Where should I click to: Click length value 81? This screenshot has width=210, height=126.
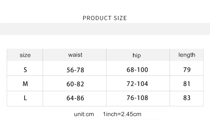click(186, 84)
